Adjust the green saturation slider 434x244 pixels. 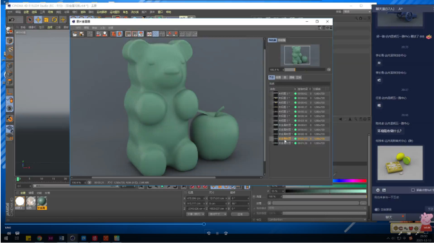pyautogui.click(x=326, y=186)
